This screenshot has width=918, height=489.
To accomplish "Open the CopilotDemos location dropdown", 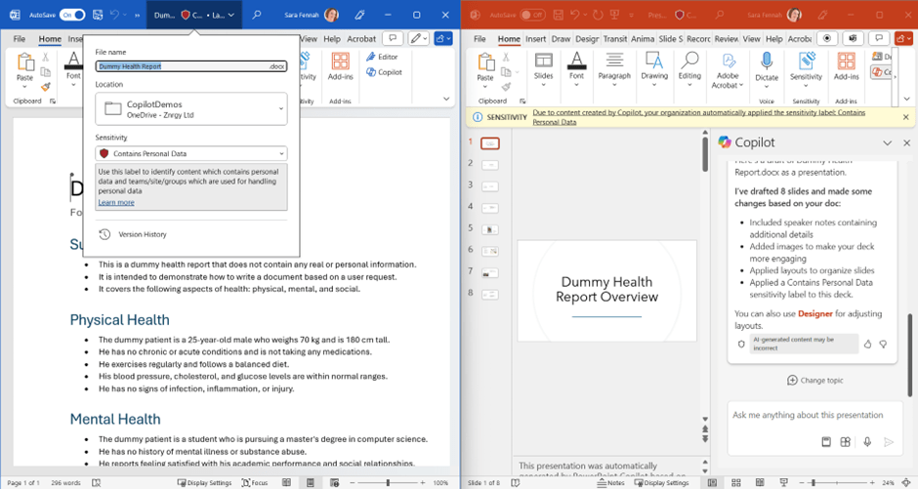I will 281,109.
